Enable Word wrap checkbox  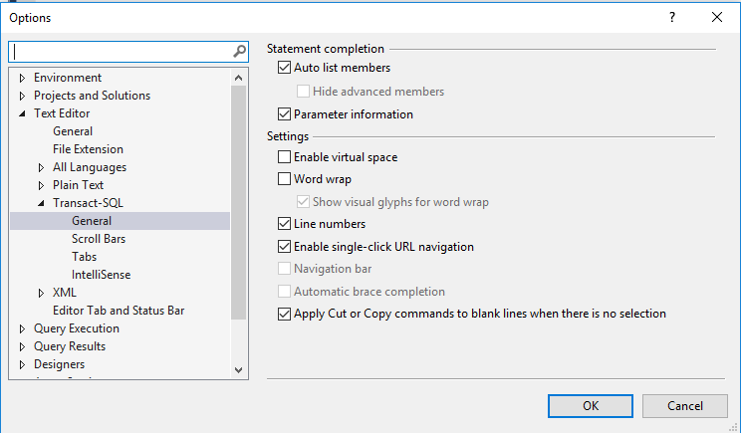point(284,179)
